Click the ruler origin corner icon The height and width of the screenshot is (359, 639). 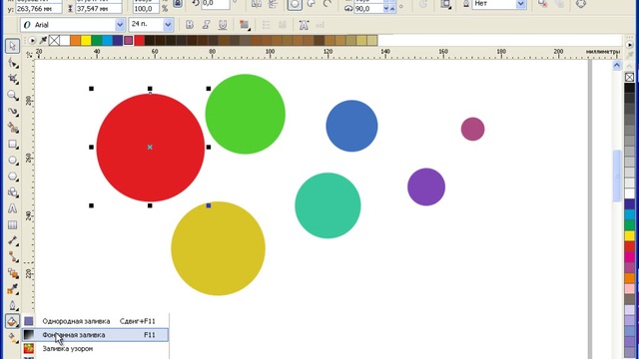[29, 54]
